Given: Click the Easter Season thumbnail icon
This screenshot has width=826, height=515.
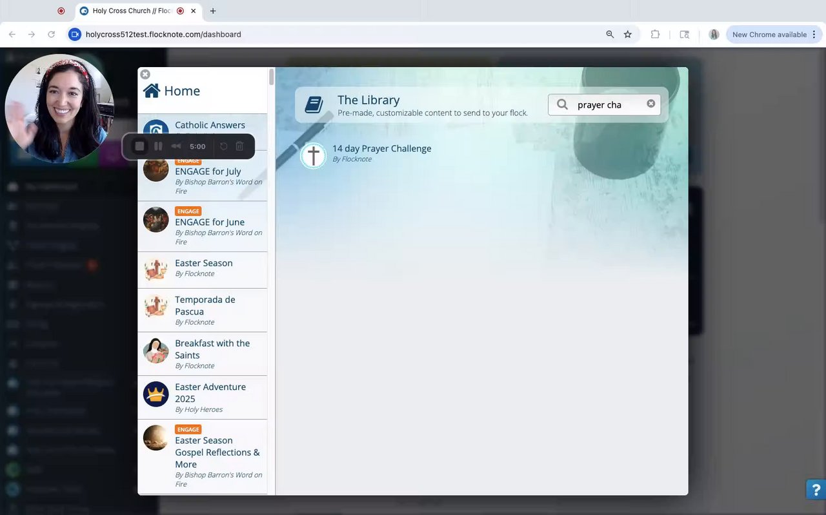Looking at the screenshot, I should coord(156,270).
